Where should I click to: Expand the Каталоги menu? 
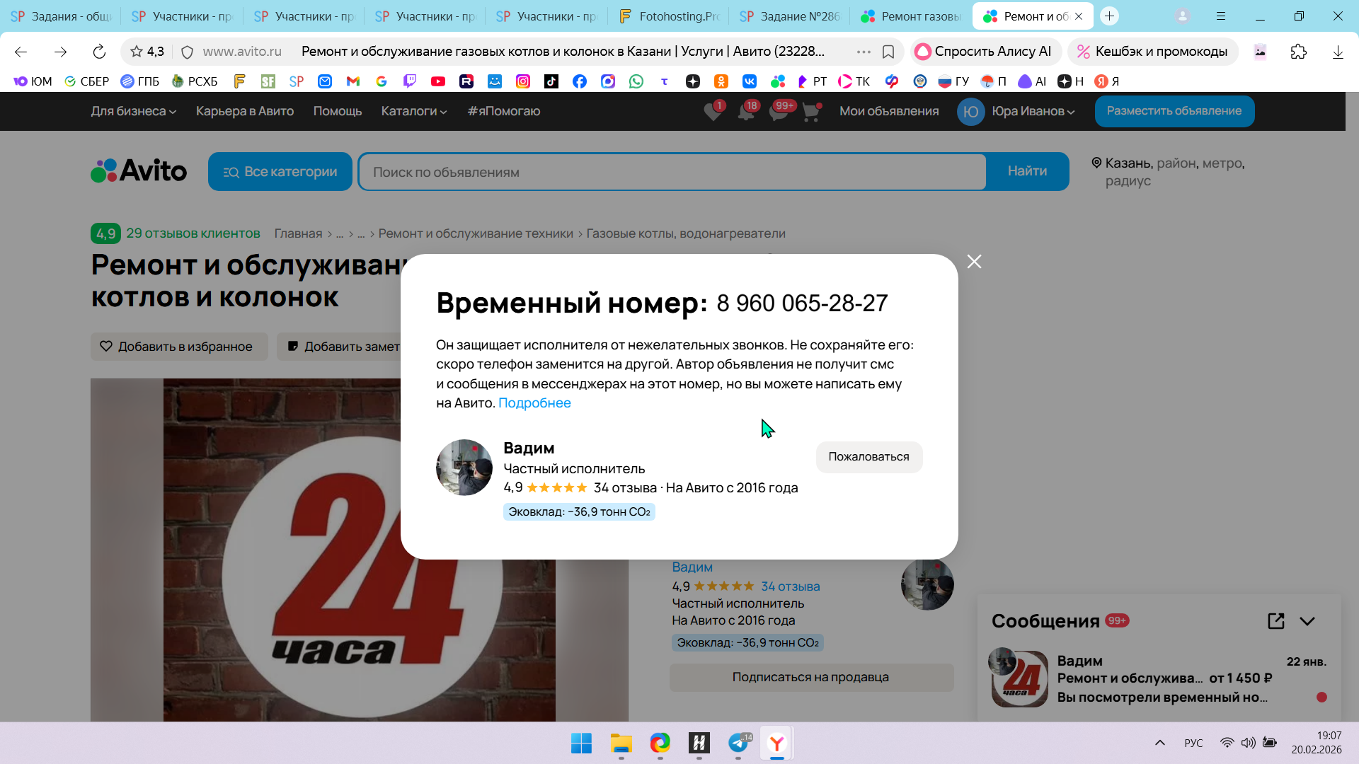[413, 111]
